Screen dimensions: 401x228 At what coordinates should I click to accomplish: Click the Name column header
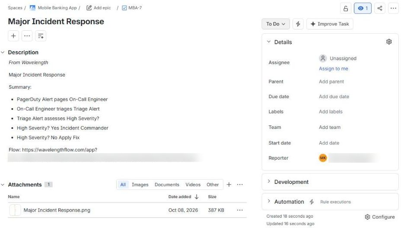pos(14,197)
